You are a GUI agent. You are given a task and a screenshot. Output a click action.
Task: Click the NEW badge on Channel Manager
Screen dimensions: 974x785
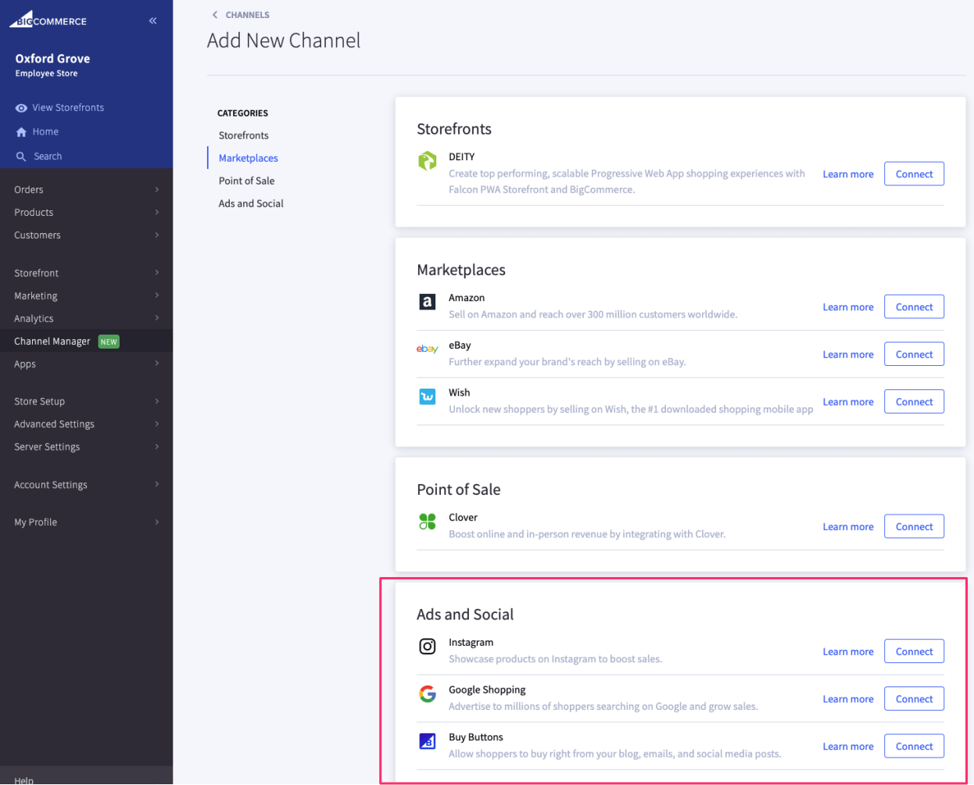click(109, 342)
